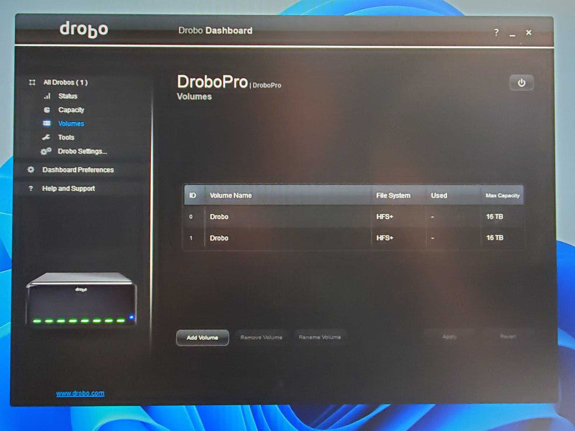Image resolution: width=575 pixels, height=431 pixels.
Task: Click 16 TB cell of volume 1
Action: 494,238
